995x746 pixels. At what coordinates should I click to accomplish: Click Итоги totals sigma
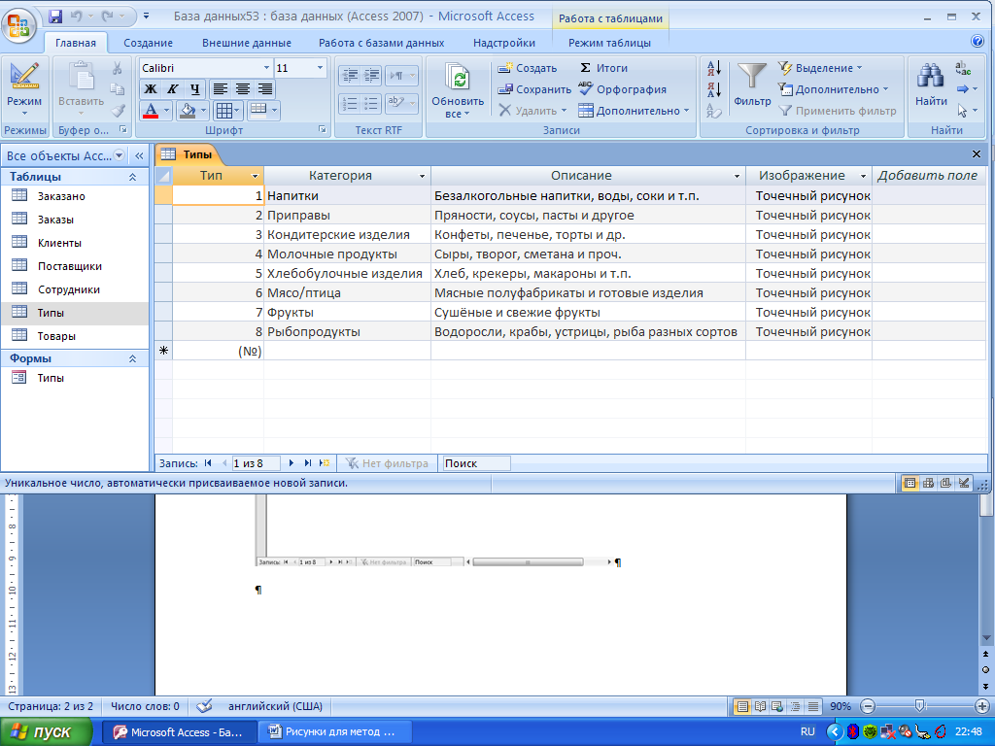coord(602,68)
